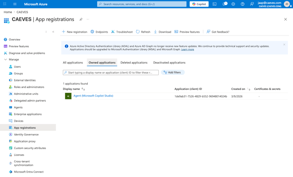293x177 pixels.
Task: Open portal settings gear
Action: point(233,4)
